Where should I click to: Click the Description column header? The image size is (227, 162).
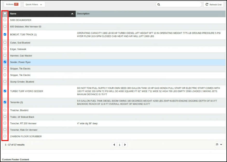pyautogui.click(x=83, y=14)
